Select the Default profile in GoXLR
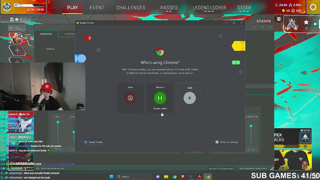The image size is (320, 180). [50, 49]
